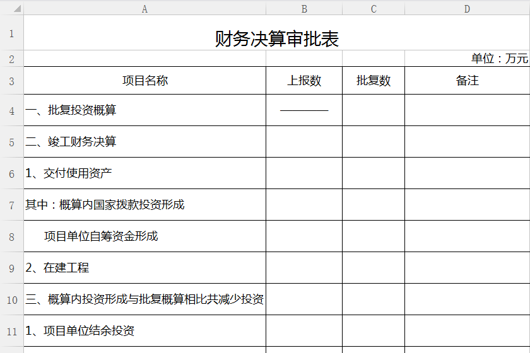Select the cell 二、竣工财务决算
Viewport: 530px width, 353px height.
click(71, 142)
